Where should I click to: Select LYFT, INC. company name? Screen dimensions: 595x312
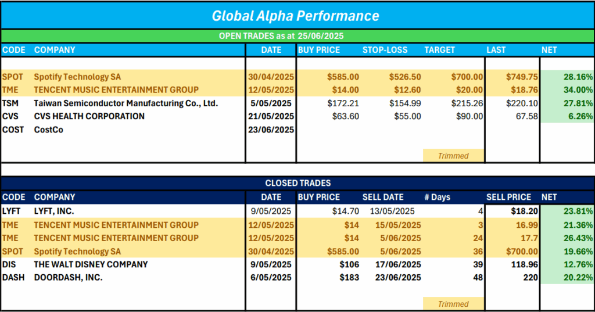[54, 211]
